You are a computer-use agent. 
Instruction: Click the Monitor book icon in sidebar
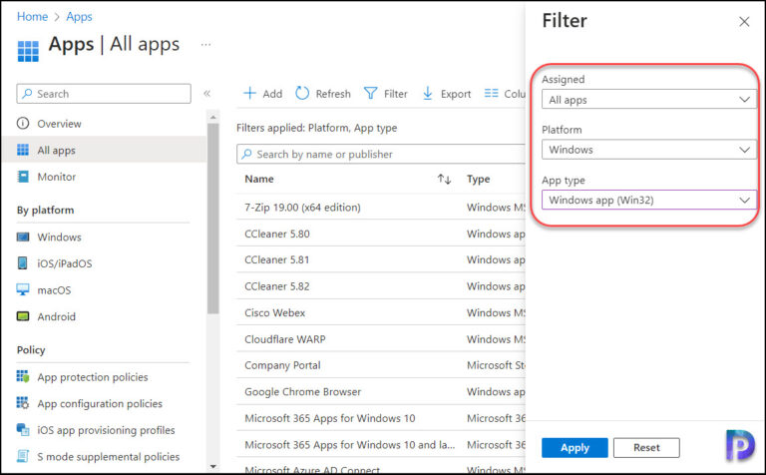(x=23, y=177)
